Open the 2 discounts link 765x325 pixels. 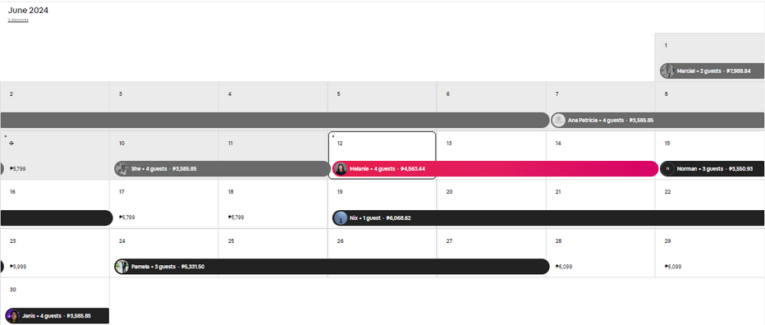18,20
